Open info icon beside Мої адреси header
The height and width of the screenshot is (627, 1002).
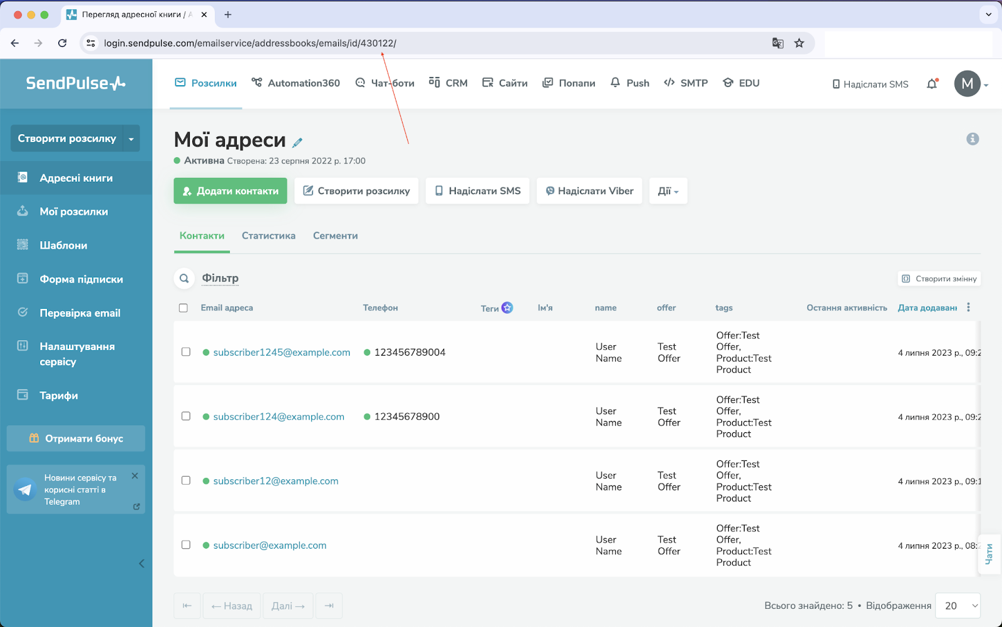tap(973, 139)
